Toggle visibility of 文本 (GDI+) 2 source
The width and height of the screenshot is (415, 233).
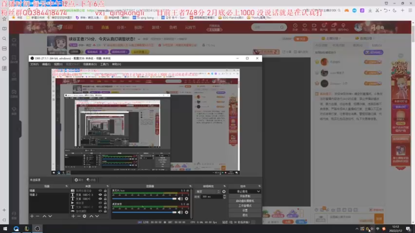(x=100, y=207)
